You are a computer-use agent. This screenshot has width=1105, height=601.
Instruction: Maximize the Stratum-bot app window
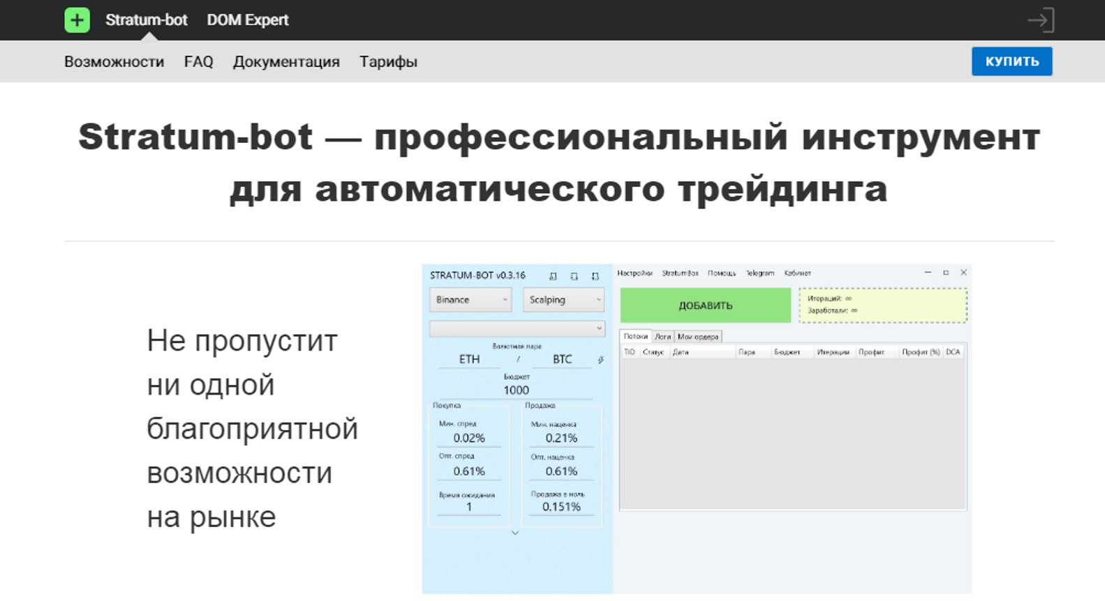coord(946,273)
